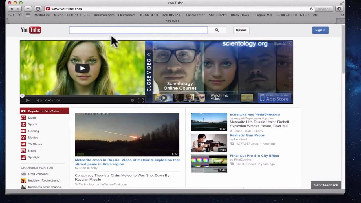Open the Amazon.com Electronics bookmark

115,15
